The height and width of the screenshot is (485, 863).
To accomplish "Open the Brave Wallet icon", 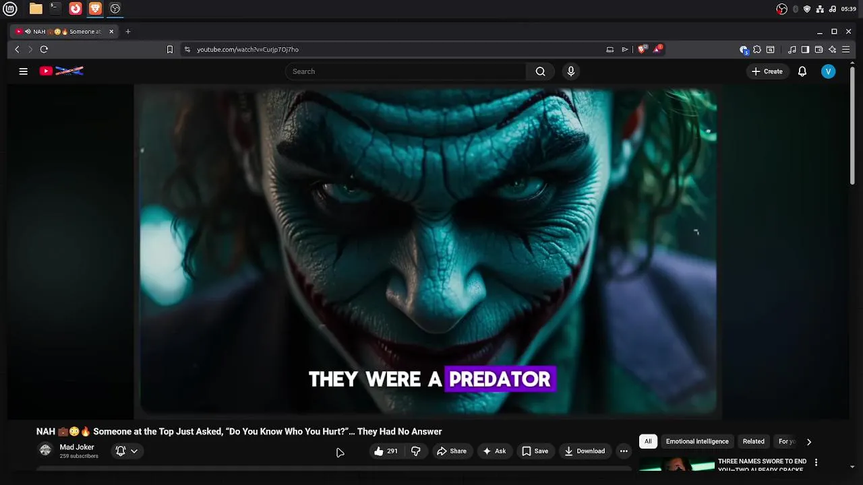I will coord(819,49).
